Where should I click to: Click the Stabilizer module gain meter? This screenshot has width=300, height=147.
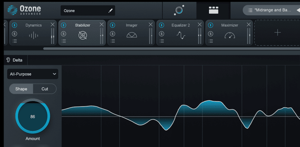[x=101, y=36]
